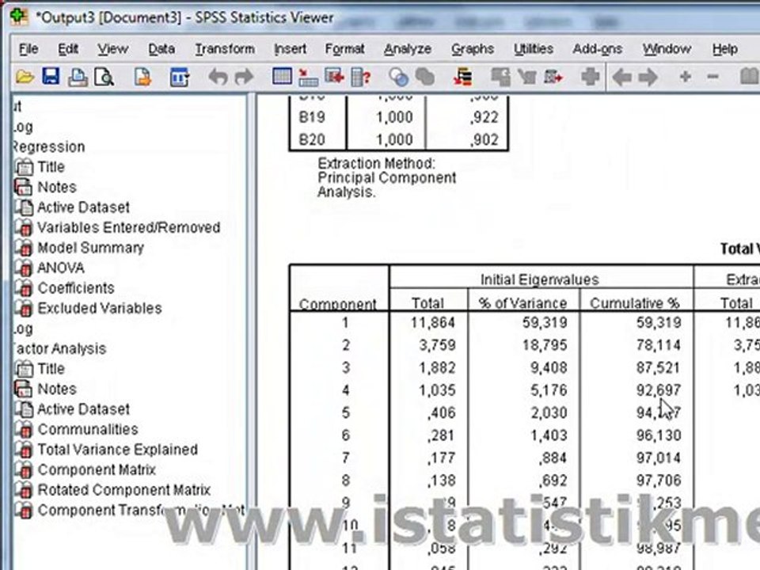Select Total Variance Explained in the outline

(x=118, y=450)
